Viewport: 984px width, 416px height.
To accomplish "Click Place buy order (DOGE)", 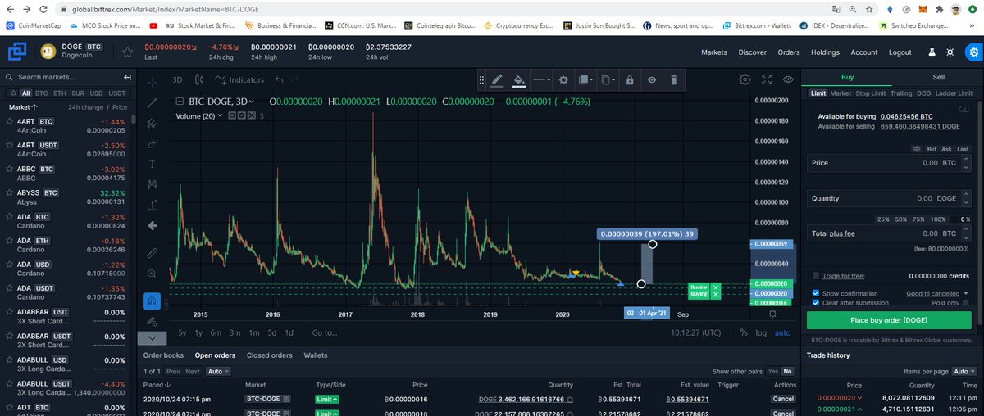I will pyautogui.click(x=889, y=319).
